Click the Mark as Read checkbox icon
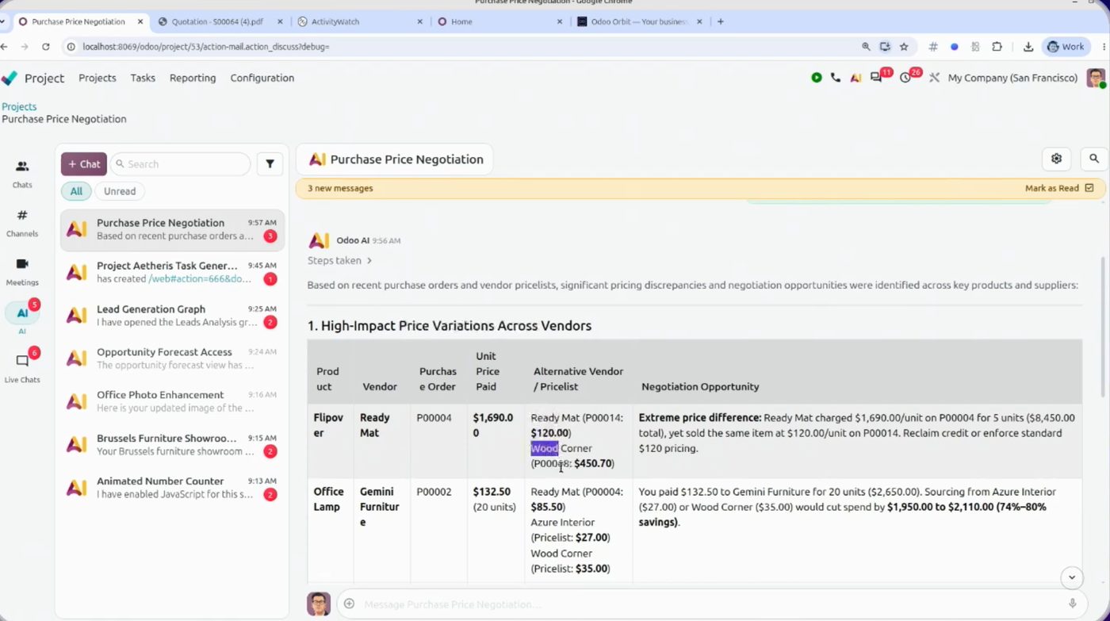This screenshot has width=1110, height=621. [x=1089, y=188]
